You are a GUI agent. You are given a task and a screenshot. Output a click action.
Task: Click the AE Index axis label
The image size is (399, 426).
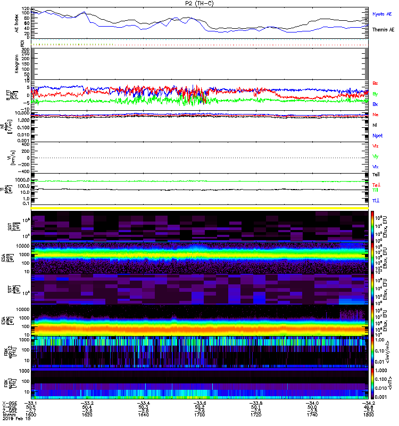[17, 23]
